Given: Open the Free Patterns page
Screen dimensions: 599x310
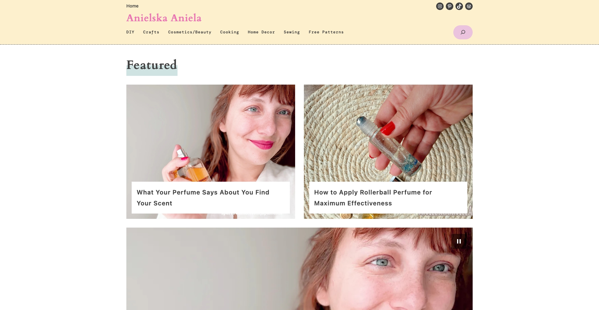Looking at the screenshot, I should (x=326, y=32).
